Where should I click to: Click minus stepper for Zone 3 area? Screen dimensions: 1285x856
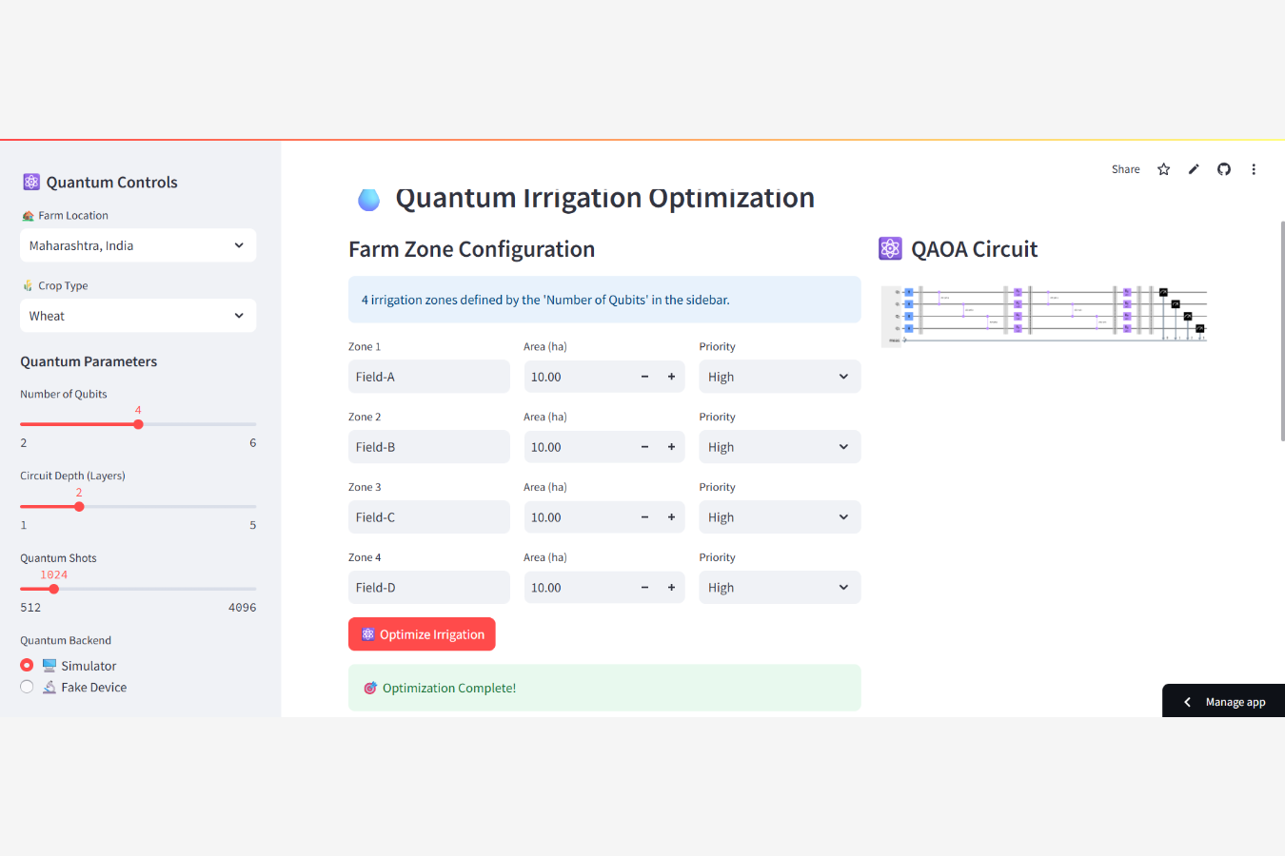pos(644,517)
